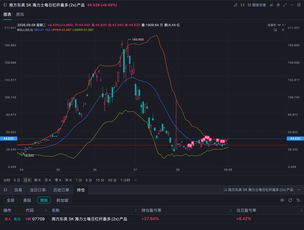Select the 30分 timeframe
Image resolution: width=304 pixels, height=230 pixels.
(112, 180)
